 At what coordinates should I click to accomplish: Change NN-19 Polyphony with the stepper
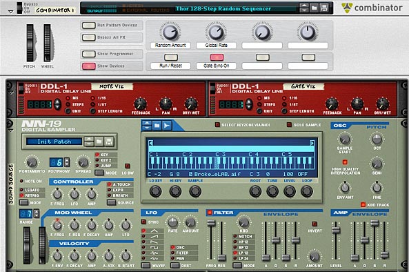pos(67,162)
